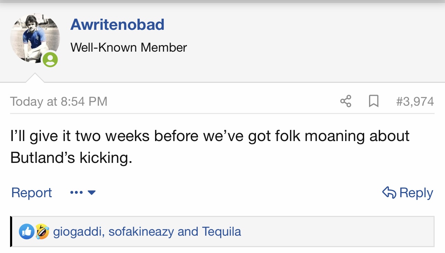445x253 pixels.
Task: Open the three-dots more options menu
Action: (x=76, y=192)
